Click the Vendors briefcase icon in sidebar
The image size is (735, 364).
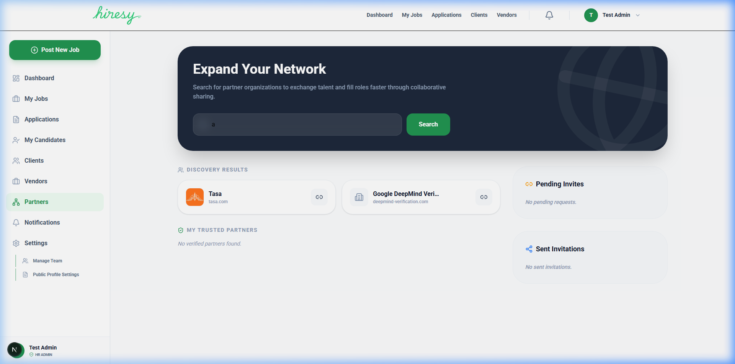point(16,181)
